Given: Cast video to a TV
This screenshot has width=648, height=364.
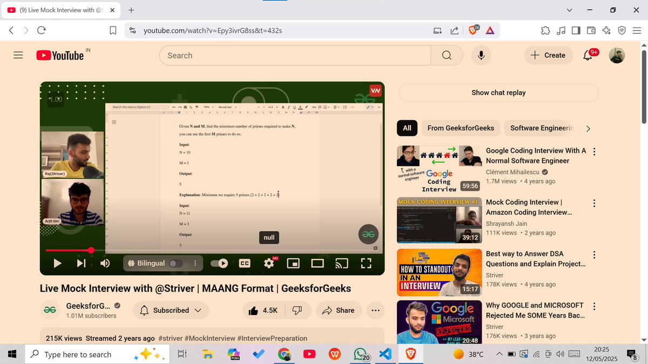Looking at the screenshot, I should point(342,263).
